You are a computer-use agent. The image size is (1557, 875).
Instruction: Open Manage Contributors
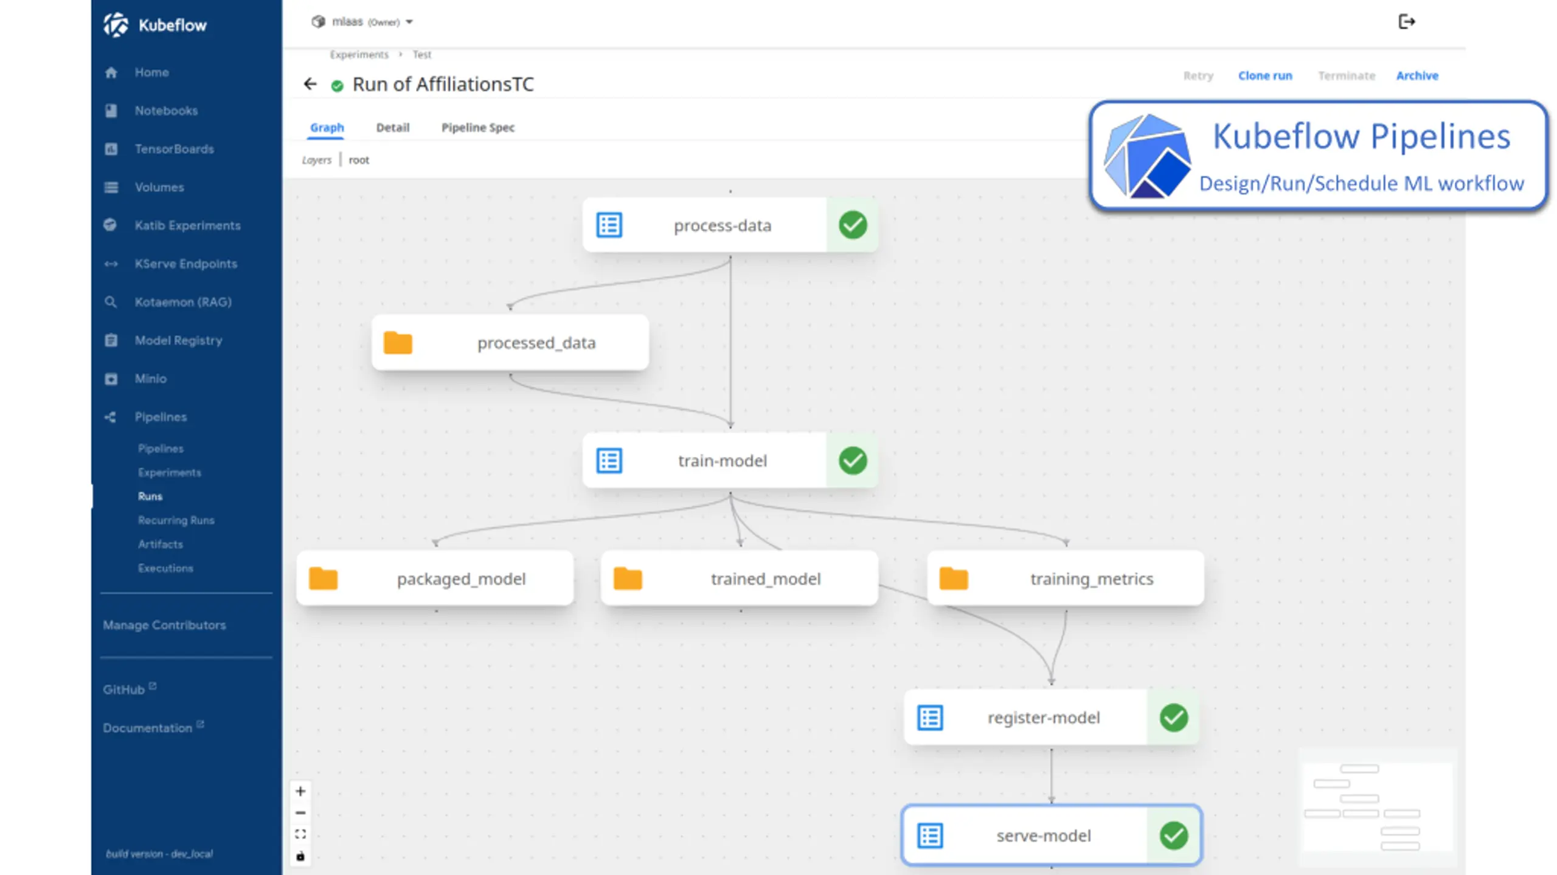[164, 625]
